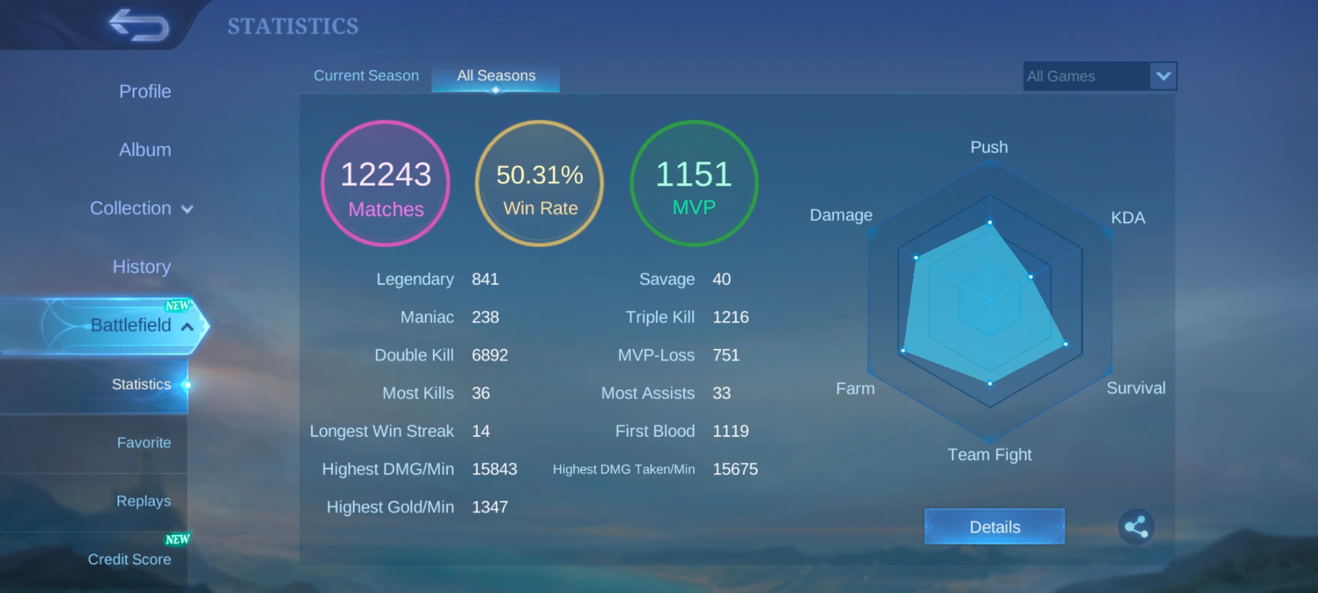Screen dimensions: 1318x593
Task: Select Favorite under Battlefield
Action: [143, 442]
